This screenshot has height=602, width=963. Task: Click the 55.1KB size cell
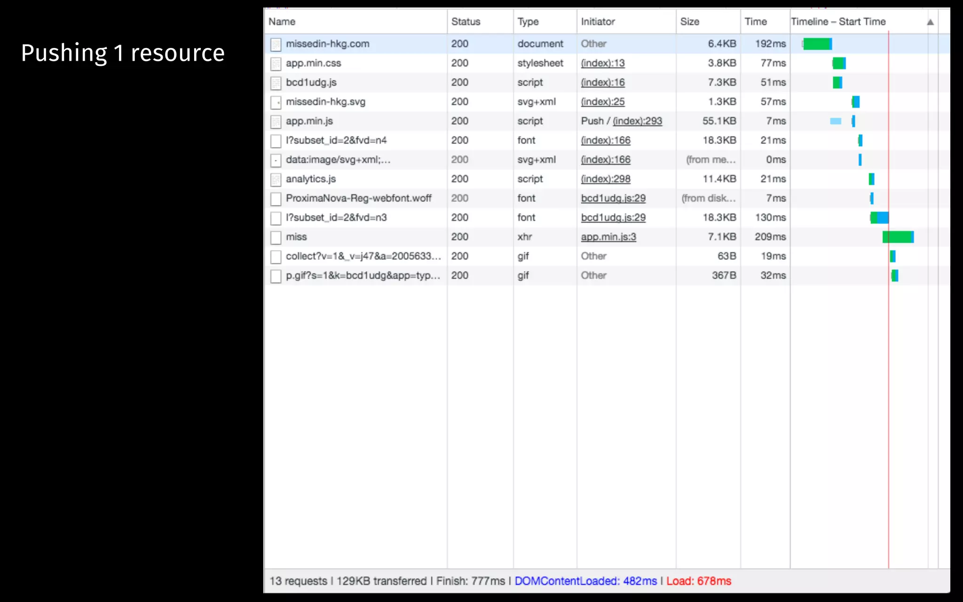[719, 121]
